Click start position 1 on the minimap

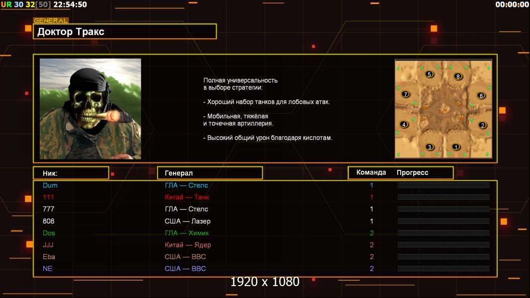coord(456,147)
